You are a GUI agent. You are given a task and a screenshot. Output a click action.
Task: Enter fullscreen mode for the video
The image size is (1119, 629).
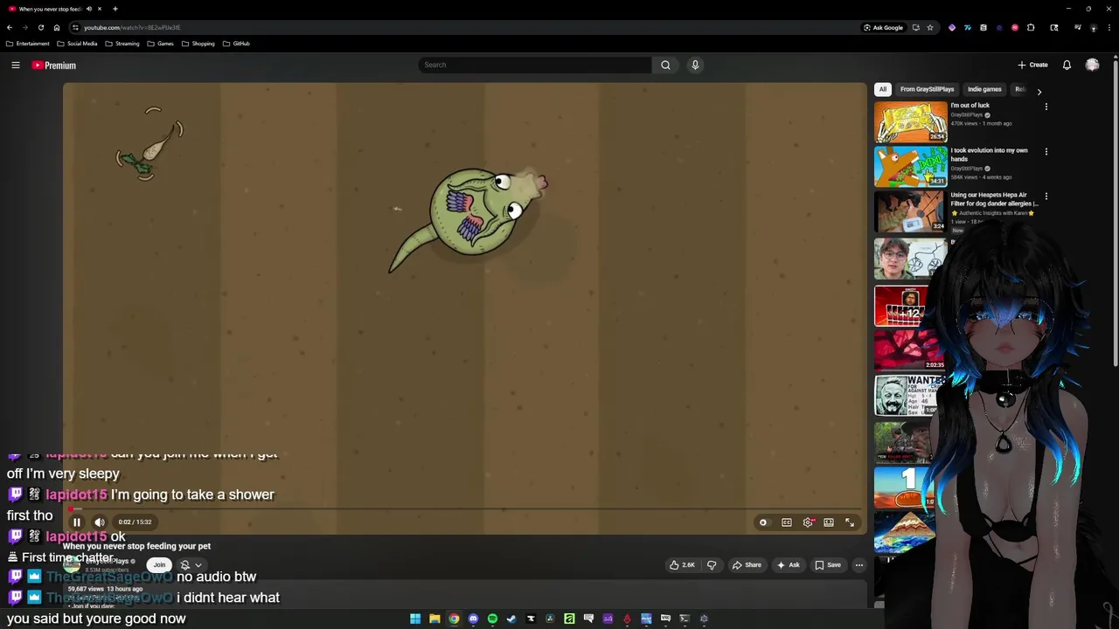click(x=850, y=522)
